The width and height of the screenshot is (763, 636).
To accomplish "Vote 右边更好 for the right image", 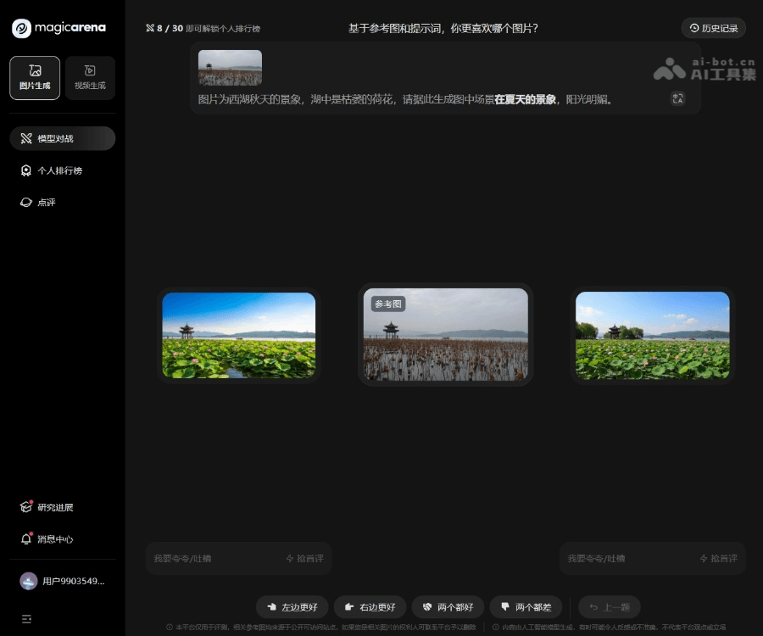I will click(369, 607).
